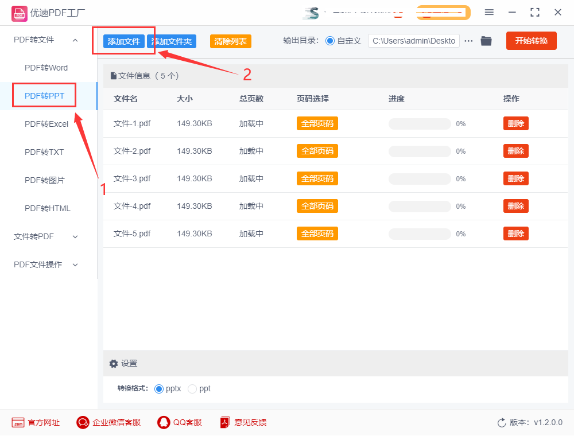The width and height of the screenshot is (574, 436).
Task: Click 全部页码 for 文件-5.pdf
Action: (x=317, y=233)
